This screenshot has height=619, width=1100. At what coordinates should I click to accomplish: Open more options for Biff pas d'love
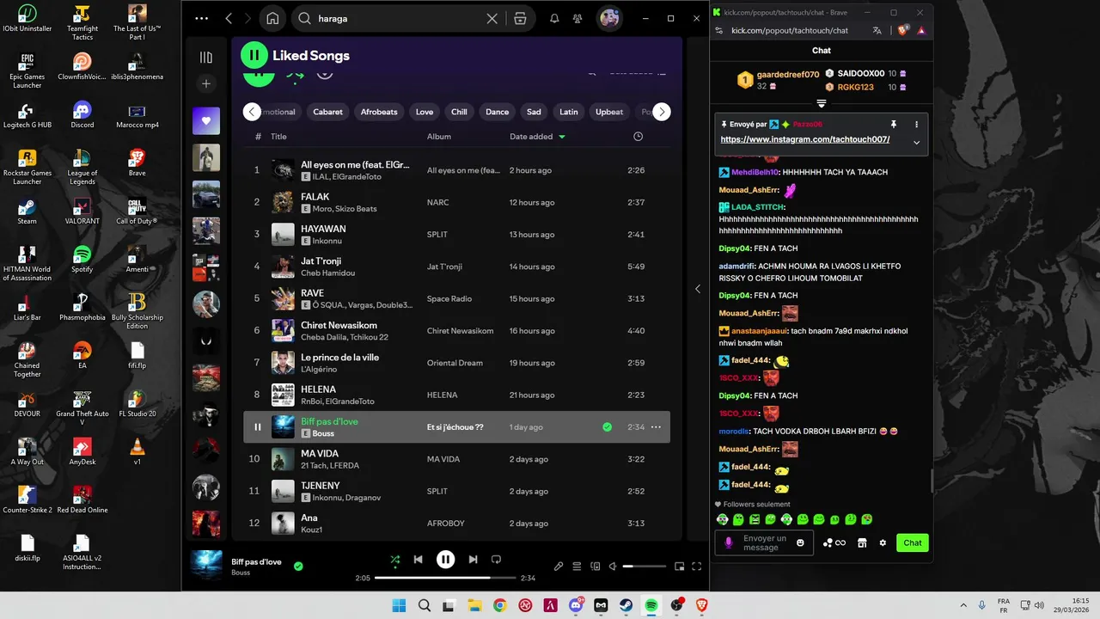pos(656,427)
